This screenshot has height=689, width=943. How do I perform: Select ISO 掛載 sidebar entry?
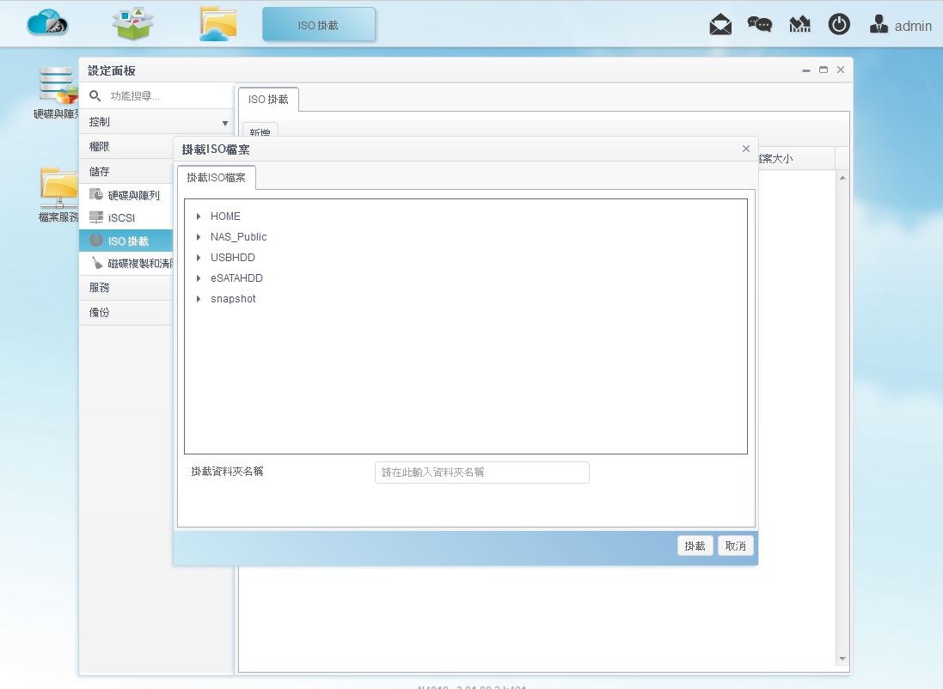coord(126,241)
